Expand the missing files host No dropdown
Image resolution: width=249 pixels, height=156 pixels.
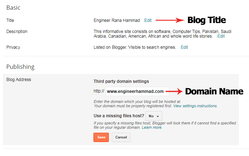coord(154,116)
